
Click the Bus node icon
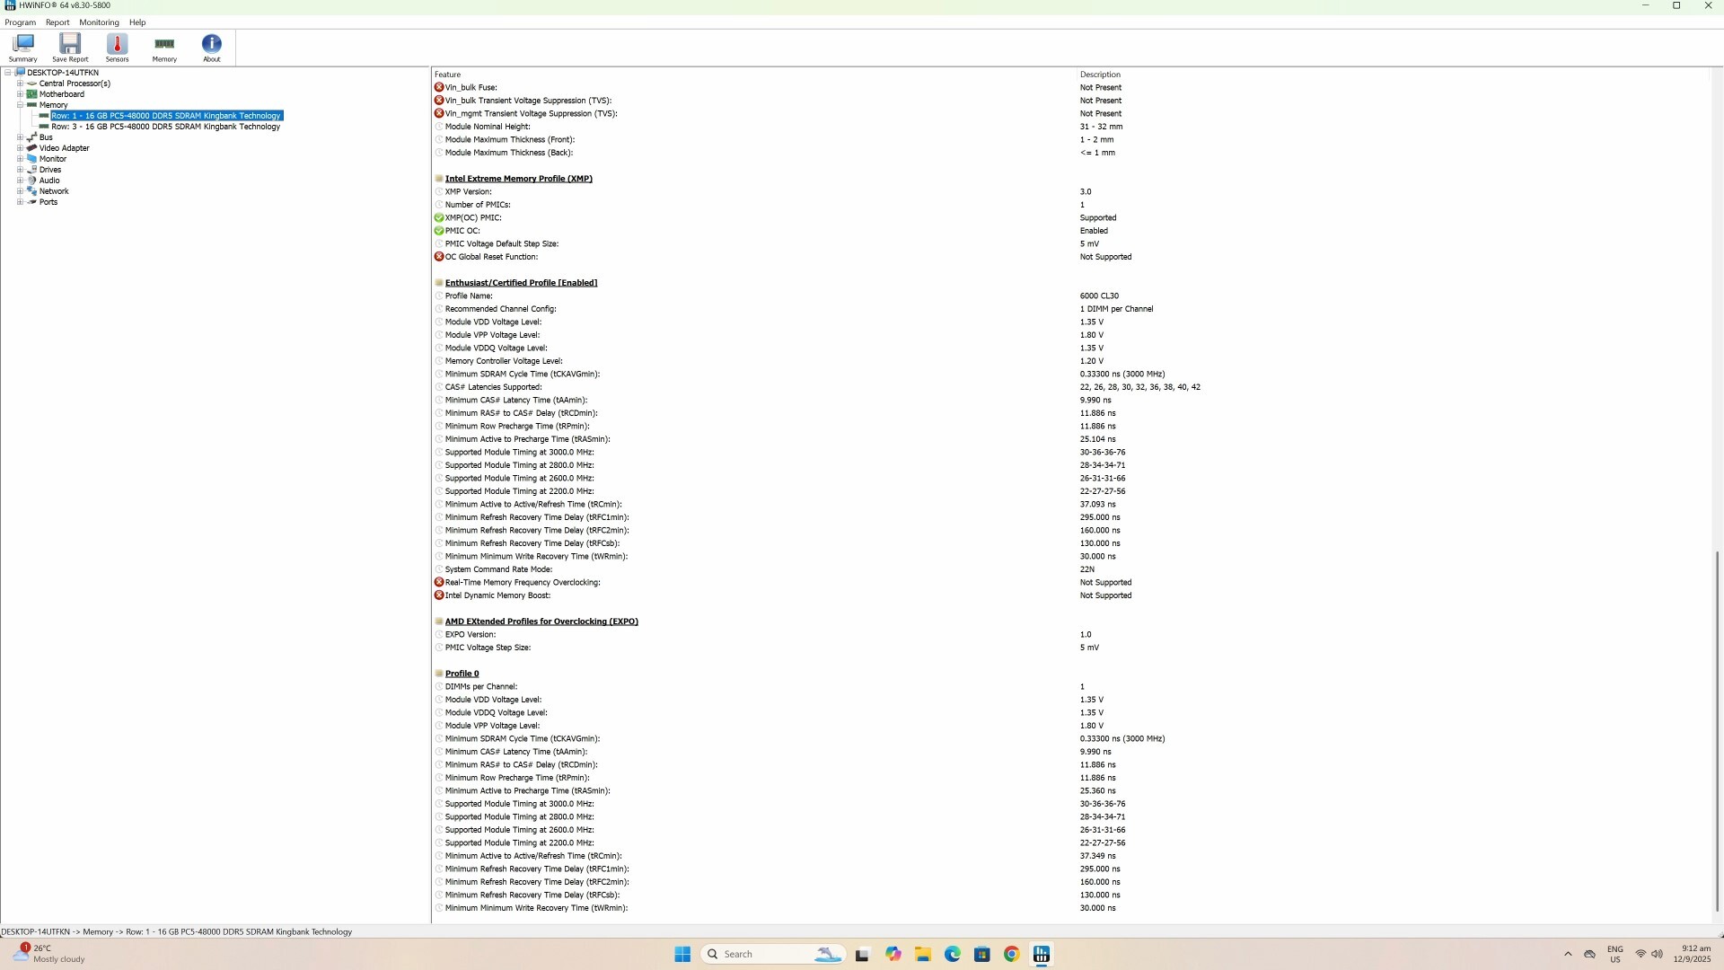[32, 137]
